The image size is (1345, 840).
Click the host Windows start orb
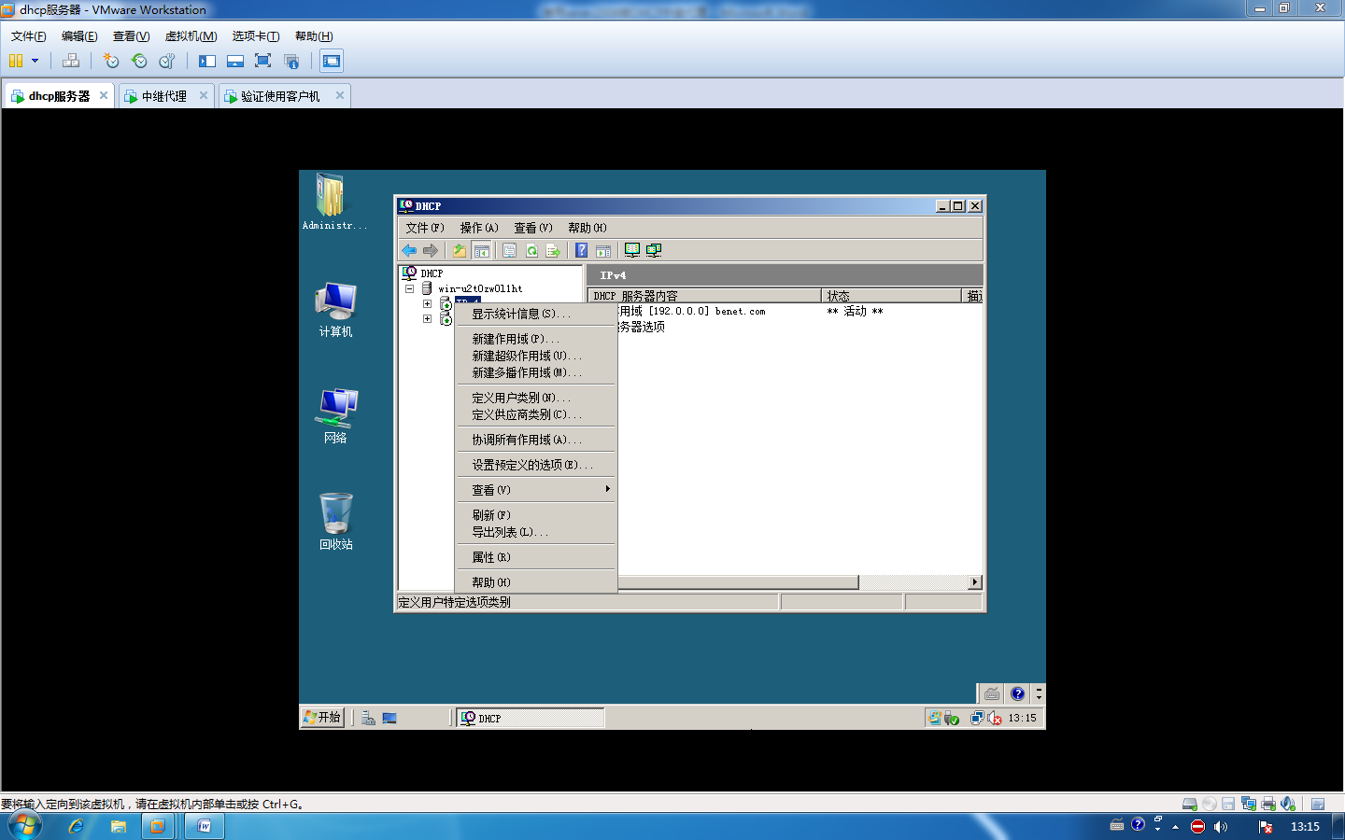[x=25, y=826]
